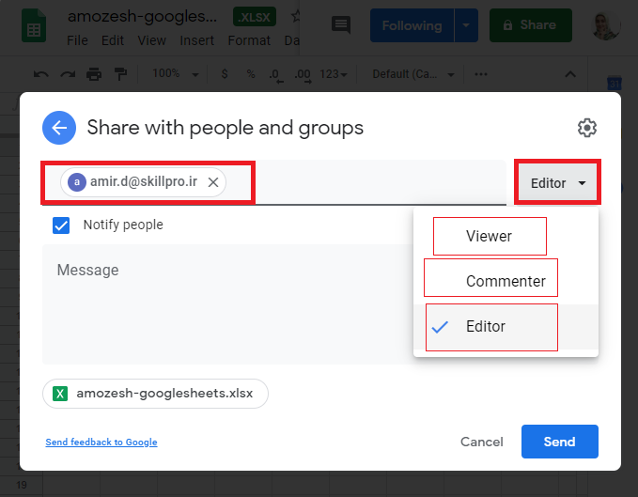638x497 pixels.
Task: Expand the Following dropdown arrow
Action: pyautogui.click(x=466, y=25)
